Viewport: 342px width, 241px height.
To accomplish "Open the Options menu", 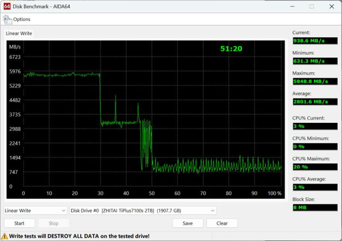I will point(21,20).
